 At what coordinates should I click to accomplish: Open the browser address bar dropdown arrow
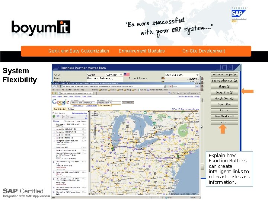tap(165, 86)
